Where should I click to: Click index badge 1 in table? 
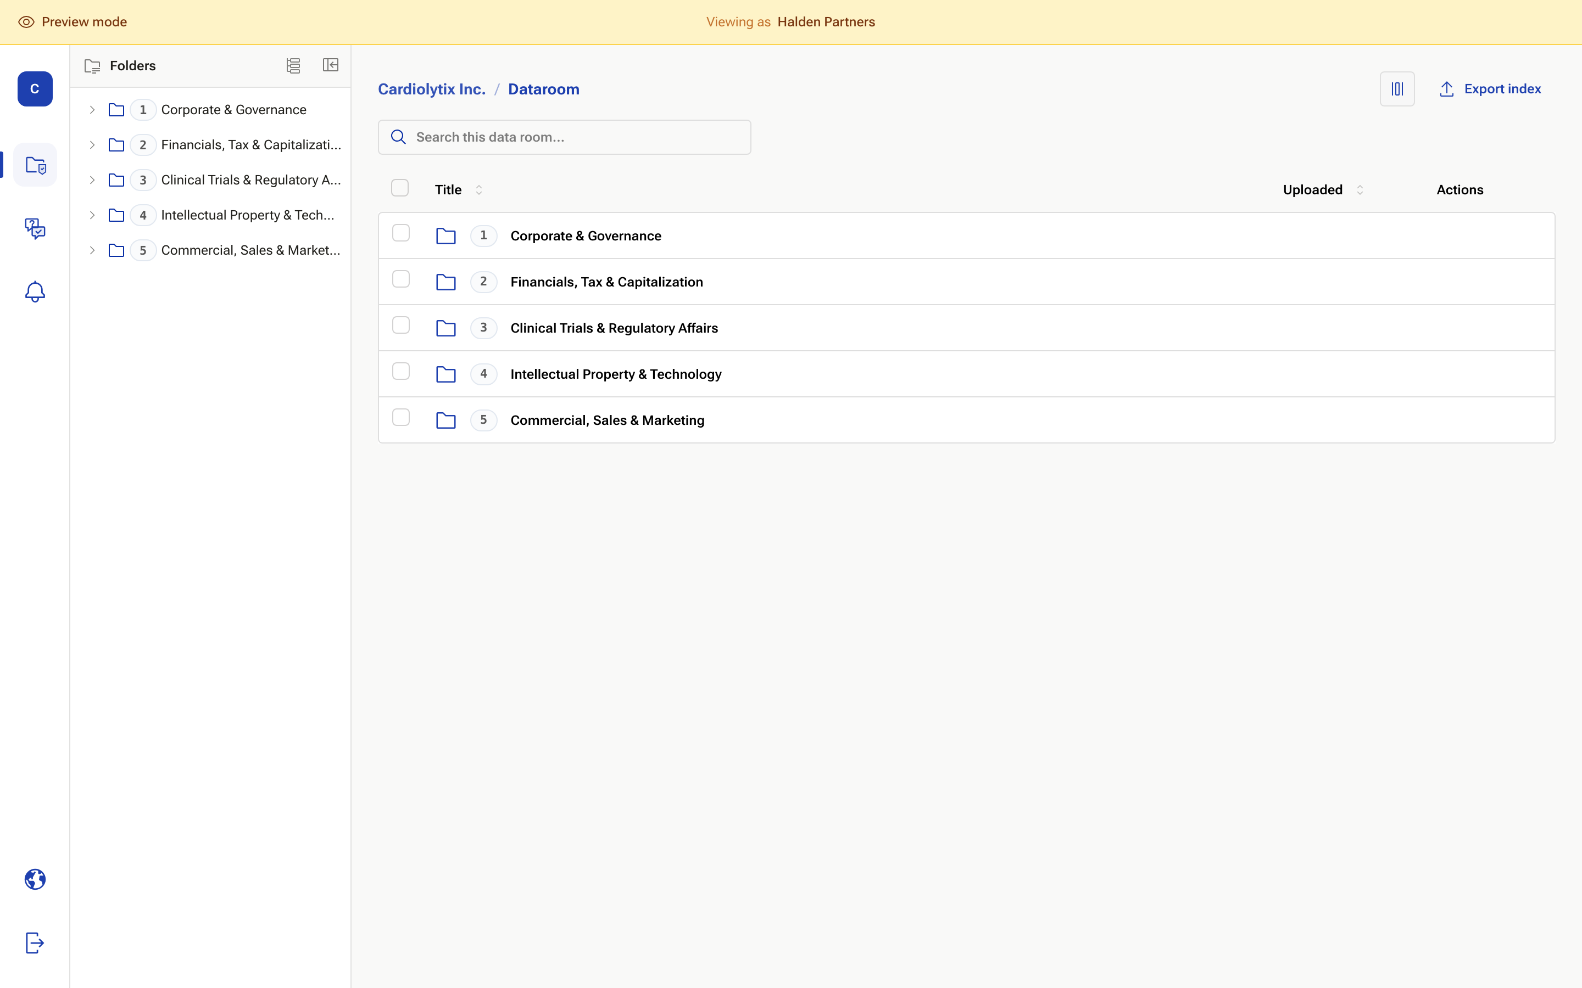[x=484, y=236]
